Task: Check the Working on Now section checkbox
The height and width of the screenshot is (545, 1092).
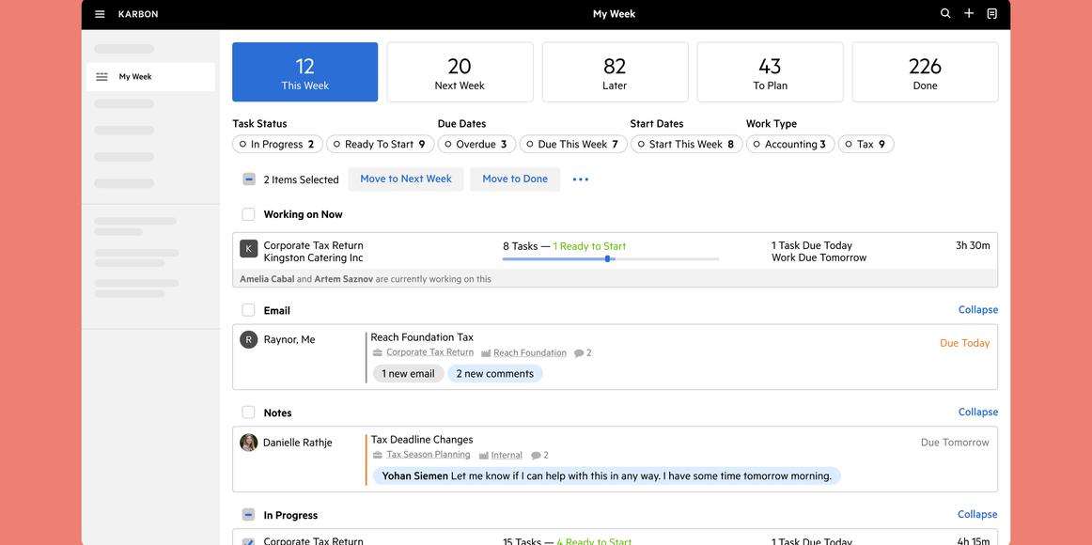Action: click(248, 213)
